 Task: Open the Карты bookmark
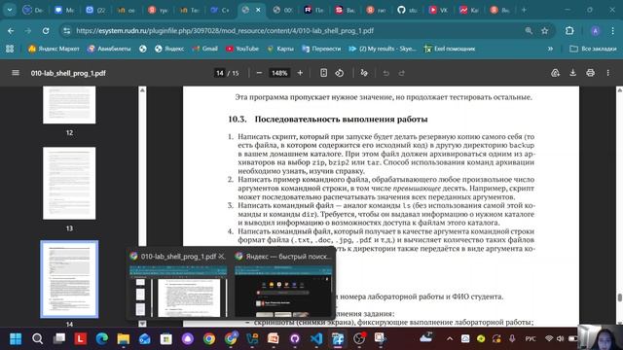point(280,49)
